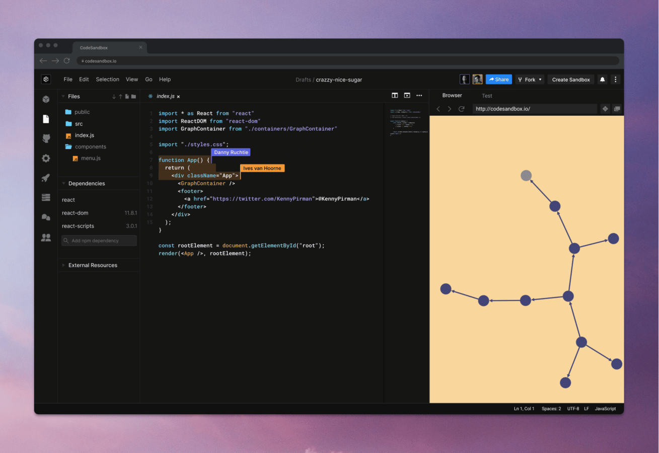Open the file Explorer sidebar panel
This screenshot has height=453, width=659.
[x=46, y=119]
